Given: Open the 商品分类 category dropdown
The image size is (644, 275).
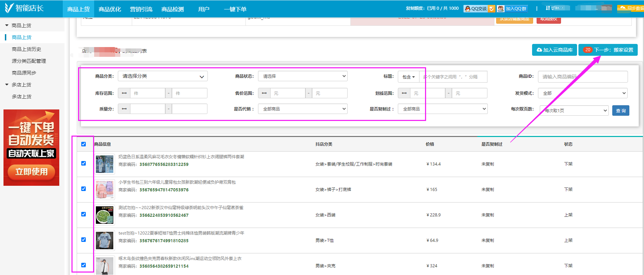Looking at the screenshot, I should (x=163, y=76).
